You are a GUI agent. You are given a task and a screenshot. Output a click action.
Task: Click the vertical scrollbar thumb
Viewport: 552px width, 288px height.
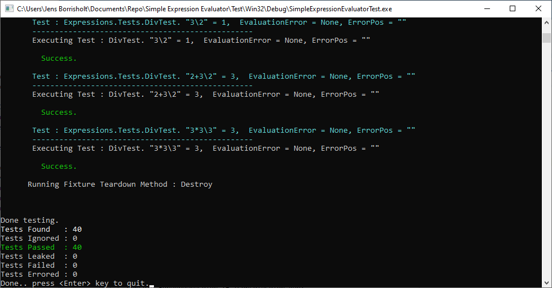546,38
